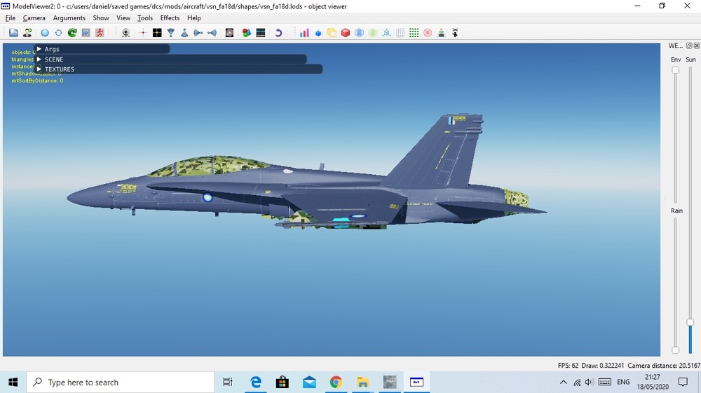Click the webcam camera toolbar icon
The width and height of the screenshot is (701, 393).
coord(125,33)
